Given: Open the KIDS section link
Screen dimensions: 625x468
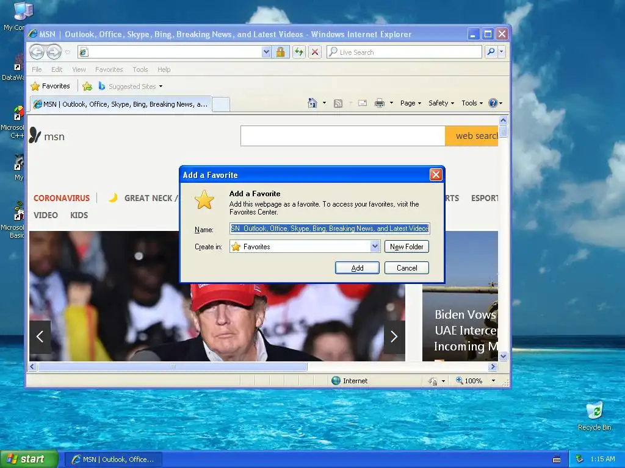Looking at the screenshot, I should point(79,215).
